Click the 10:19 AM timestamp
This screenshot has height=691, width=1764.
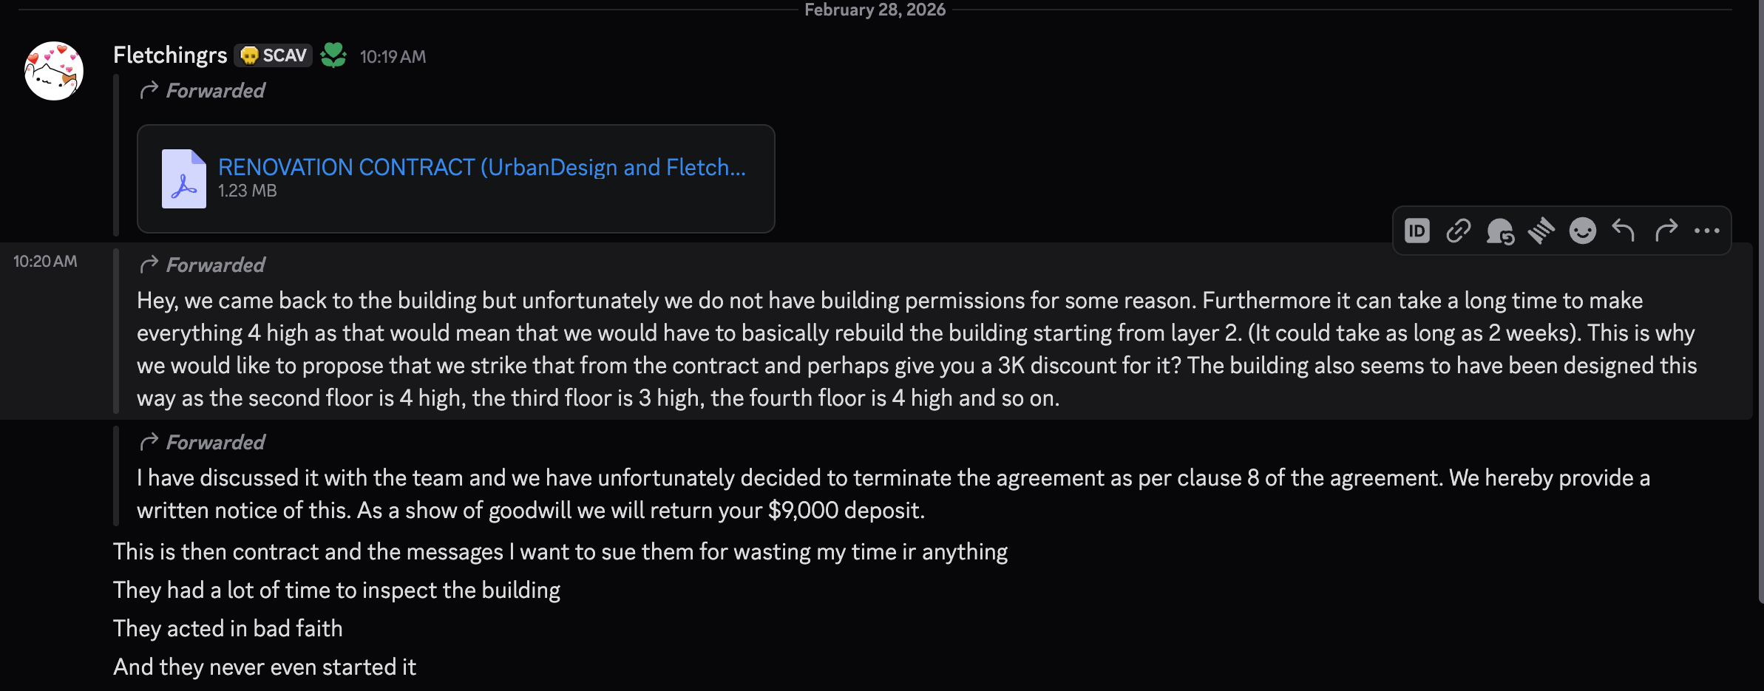click(x=393, y=56)
